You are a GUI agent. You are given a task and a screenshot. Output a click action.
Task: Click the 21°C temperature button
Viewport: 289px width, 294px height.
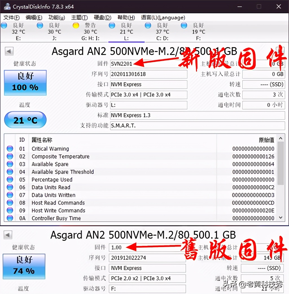pos(25,120)
